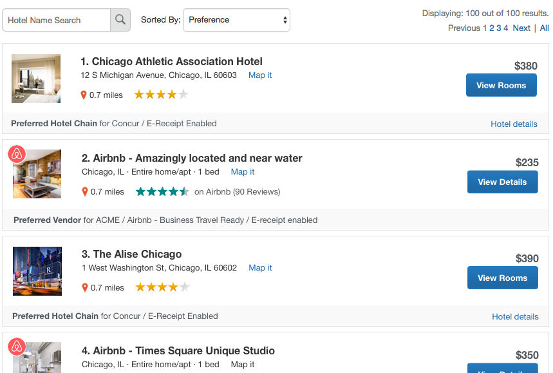
Task: Click title '3. The Alise Chicago'
Action: (131, 254)
